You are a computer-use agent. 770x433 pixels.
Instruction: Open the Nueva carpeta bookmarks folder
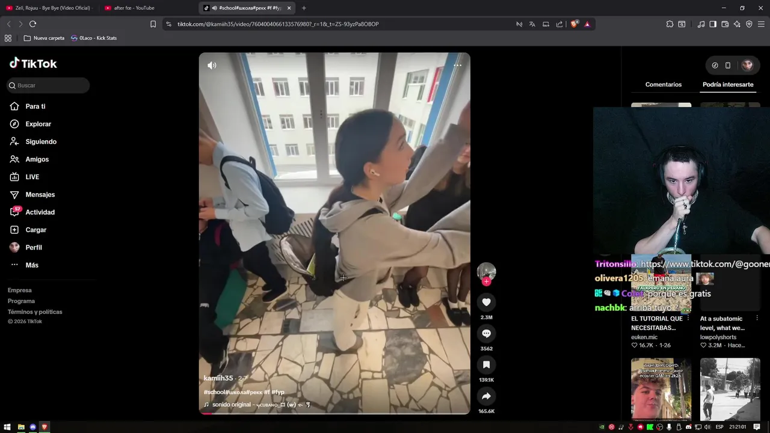pyautogui.click(x=44, y=38)
